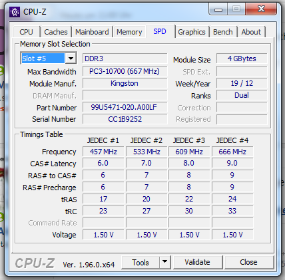
Task: Click the 7.0 CAS# Latency value
Action: point(146,163)
